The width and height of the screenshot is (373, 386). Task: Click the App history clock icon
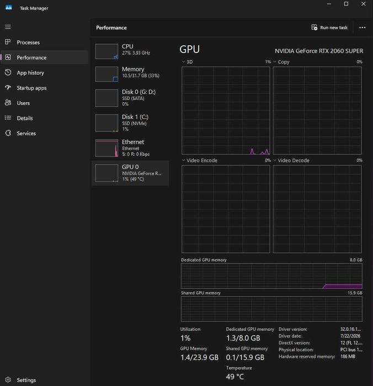[x=8, y=72]
